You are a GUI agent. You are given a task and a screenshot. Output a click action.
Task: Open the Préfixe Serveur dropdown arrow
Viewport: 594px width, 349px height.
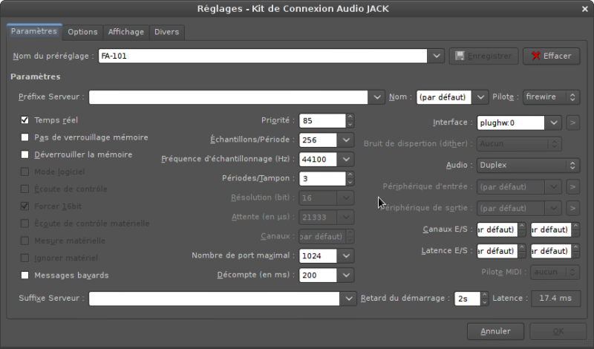(x=376, y=97)
